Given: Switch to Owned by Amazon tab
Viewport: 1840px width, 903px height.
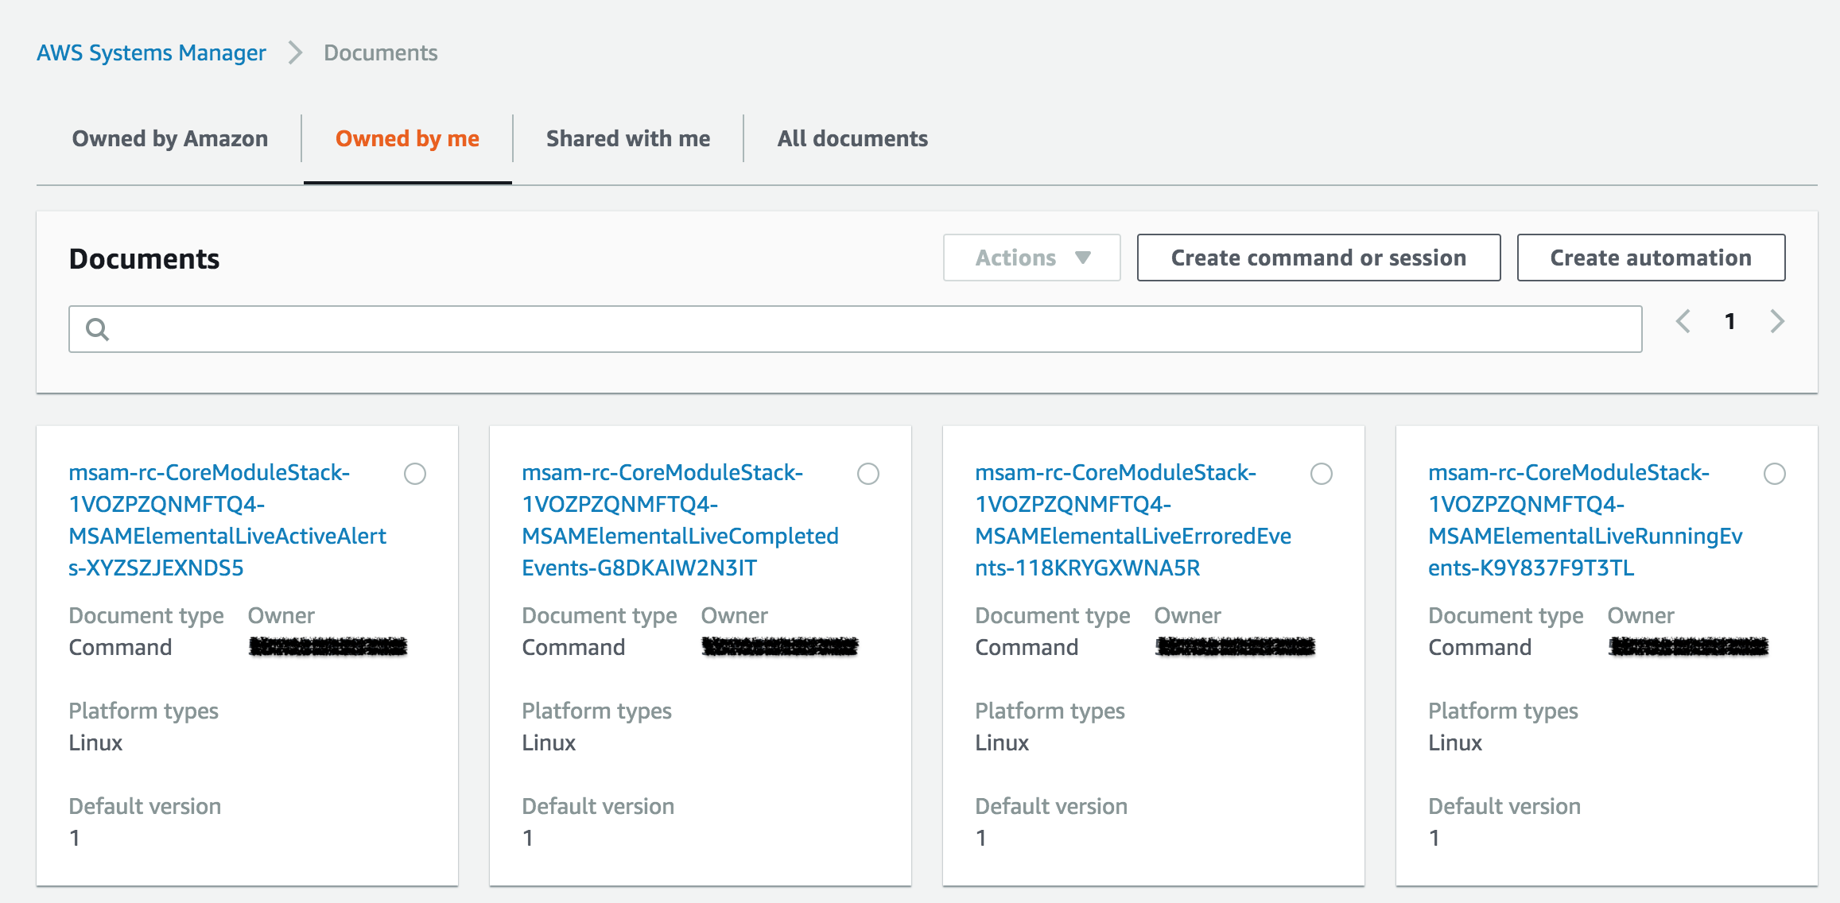Looking at the screenshot, I should (x=170, y=138).
